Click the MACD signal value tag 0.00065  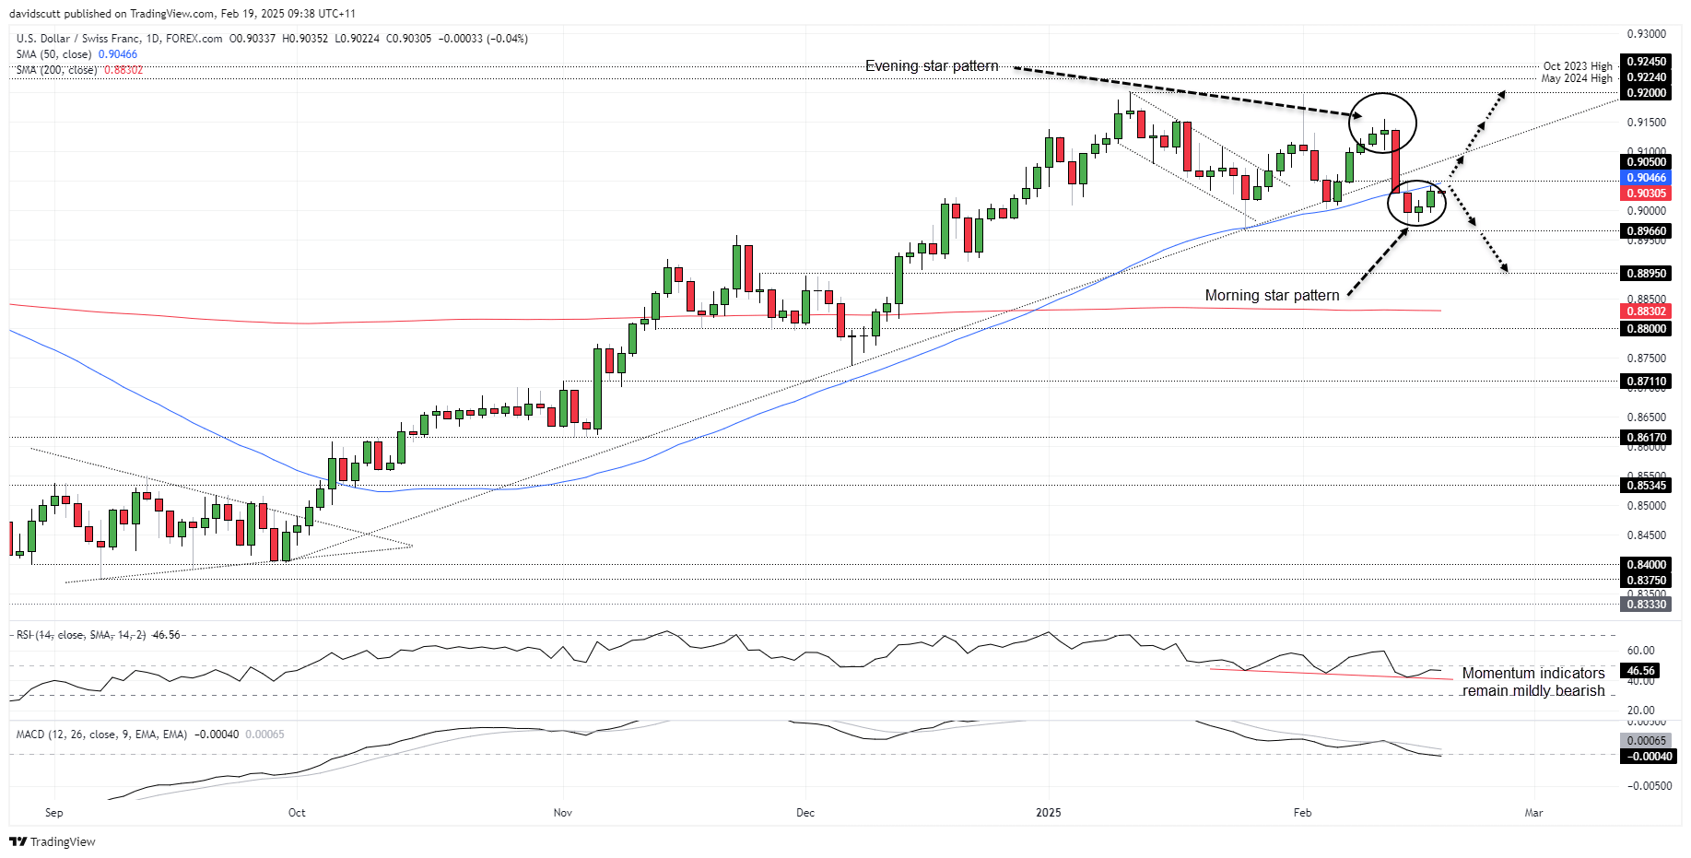(1646, 741)
